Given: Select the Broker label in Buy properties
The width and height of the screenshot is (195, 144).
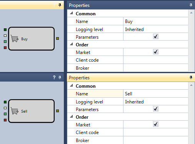Looking at the screenshot, I should 82,68.
